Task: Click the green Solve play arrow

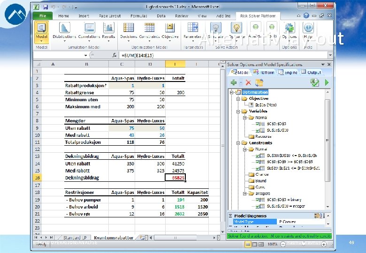Action: click(327, 82)
